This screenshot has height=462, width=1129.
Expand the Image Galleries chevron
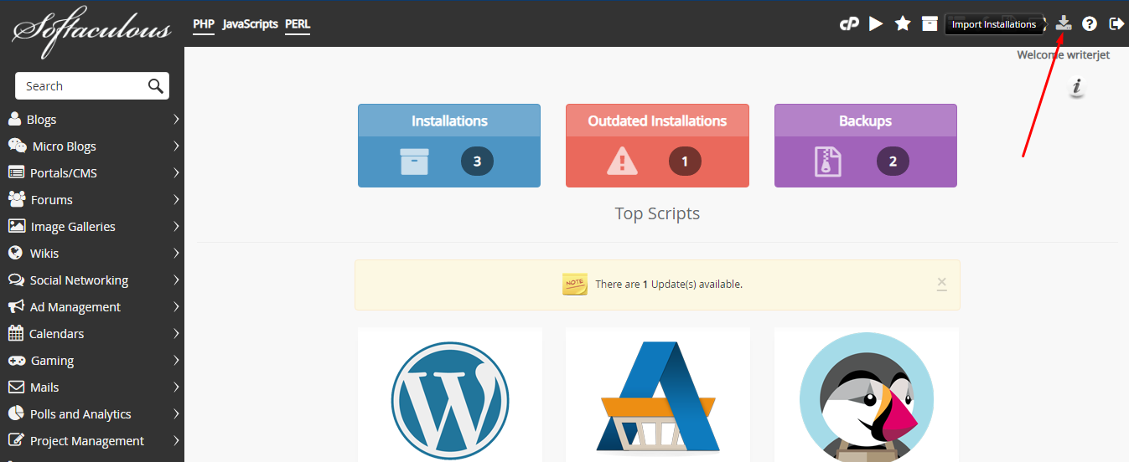[x=176, y=226]
